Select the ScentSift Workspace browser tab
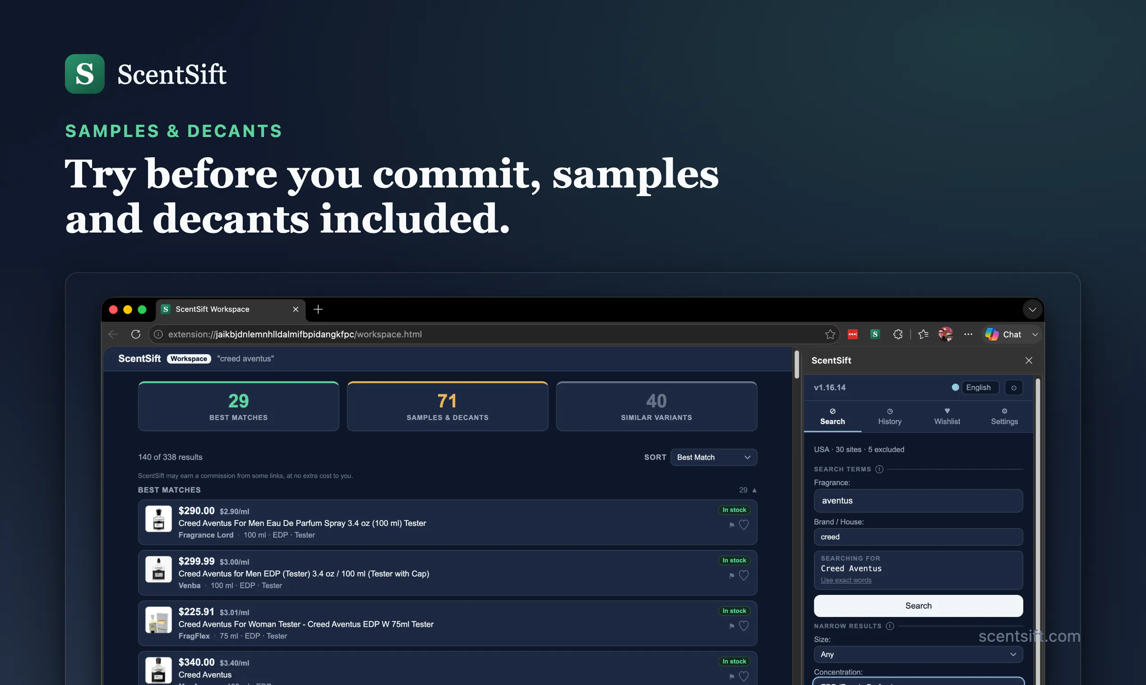The image size is (1146, 685). coord(230,309)
